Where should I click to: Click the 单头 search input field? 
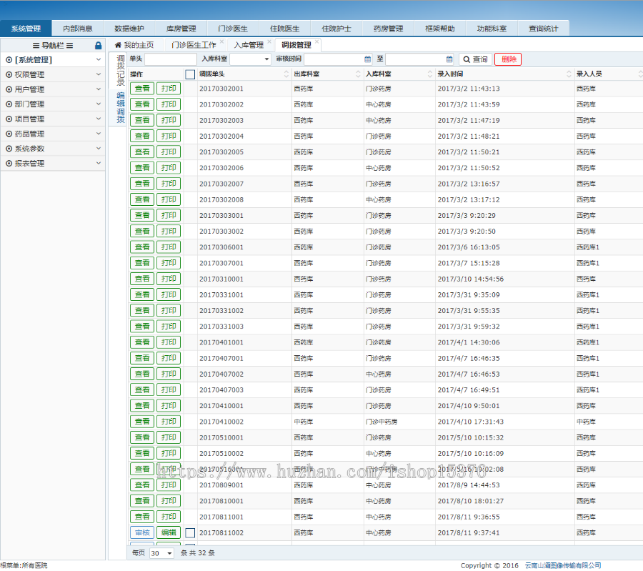(170, 59)
